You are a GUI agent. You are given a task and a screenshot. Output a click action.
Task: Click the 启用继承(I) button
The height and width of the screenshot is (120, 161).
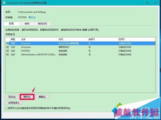tap(14, 103)
